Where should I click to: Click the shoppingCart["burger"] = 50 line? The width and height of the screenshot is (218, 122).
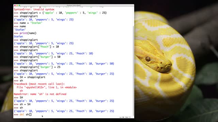point(37,57)
